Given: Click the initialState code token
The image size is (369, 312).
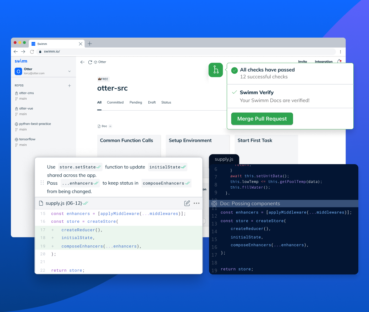Looking at the screenshot, I should pyautogui.click(x=167, y=167).
